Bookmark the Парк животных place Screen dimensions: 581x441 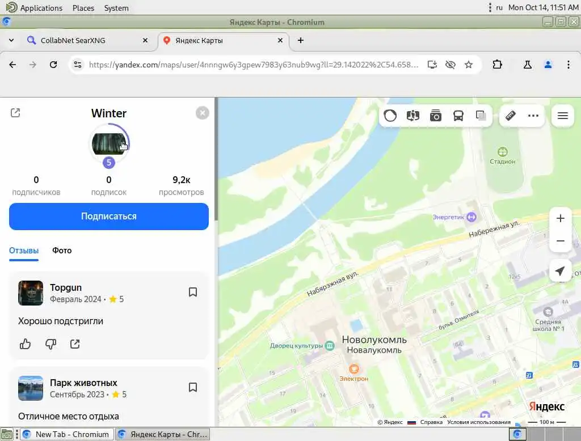[x=193, y=387]
